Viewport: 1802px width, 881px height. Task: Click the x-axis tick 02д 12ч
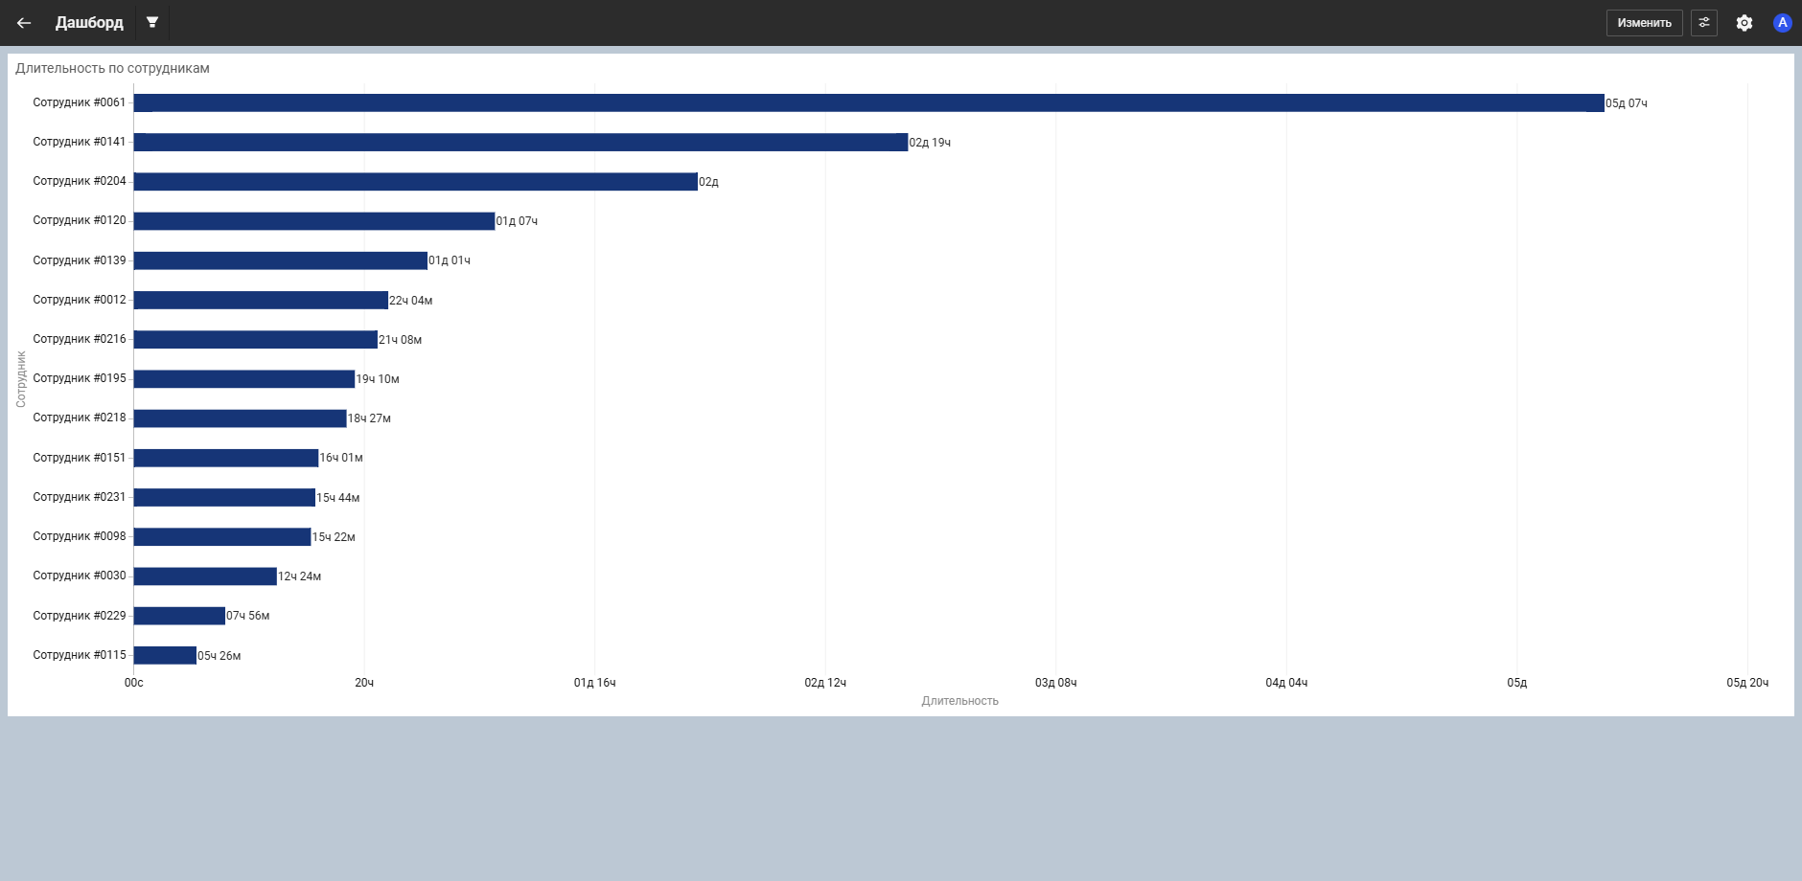click(x=825, y=683)
